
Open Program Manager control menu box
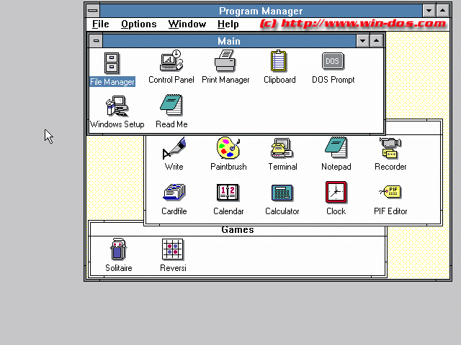pyautogui.click(x=93, y=11)
